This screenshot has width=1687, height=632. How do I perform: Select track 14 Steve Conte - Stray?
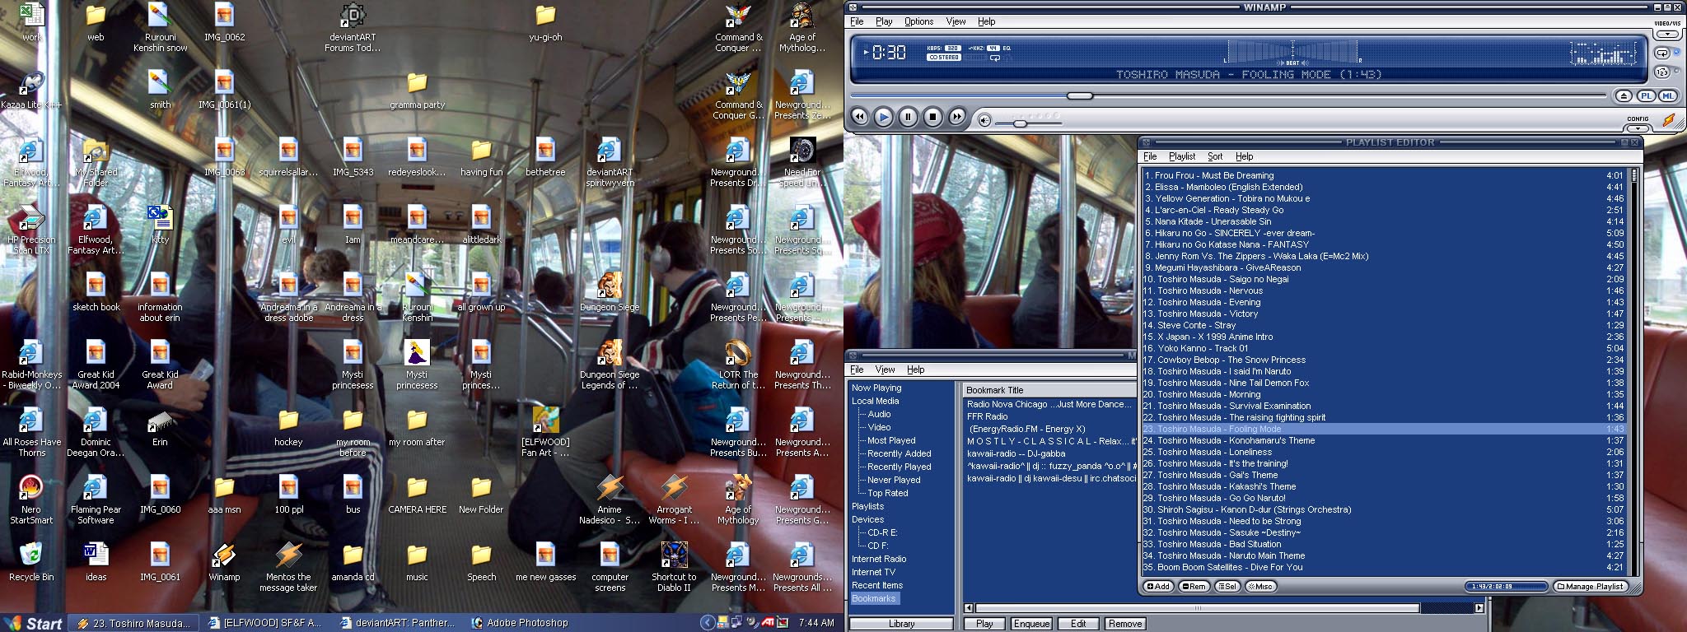[x=1384, y=325]
